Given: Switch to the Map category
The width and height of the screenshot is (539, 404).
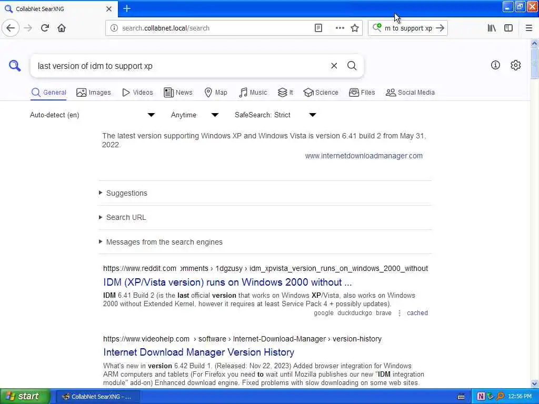Looking at the screenshot, I should [216, 93].
